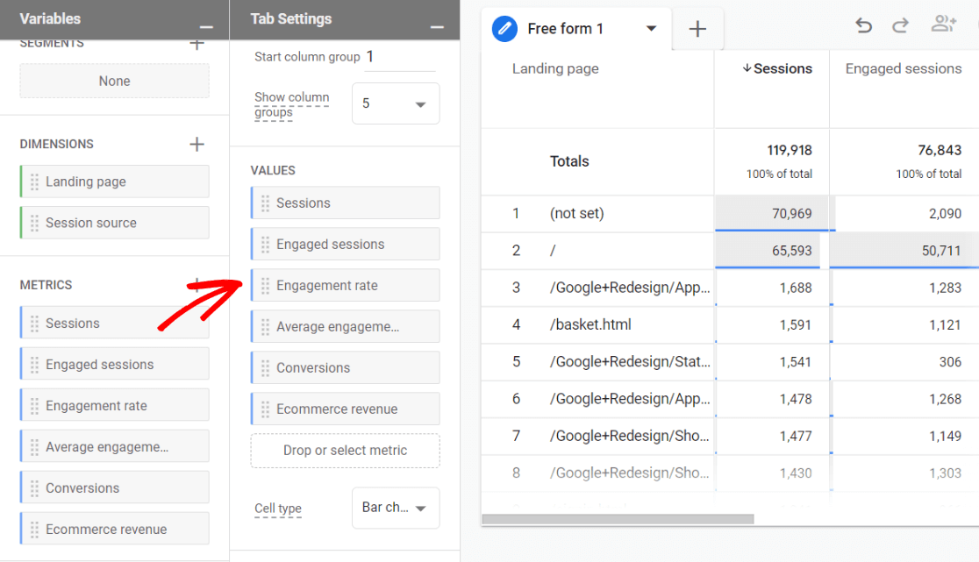Click the pencil icon to rename Free form 1
Screen dimensions: 979x562
pyautogui.click(x=504, y=28)
